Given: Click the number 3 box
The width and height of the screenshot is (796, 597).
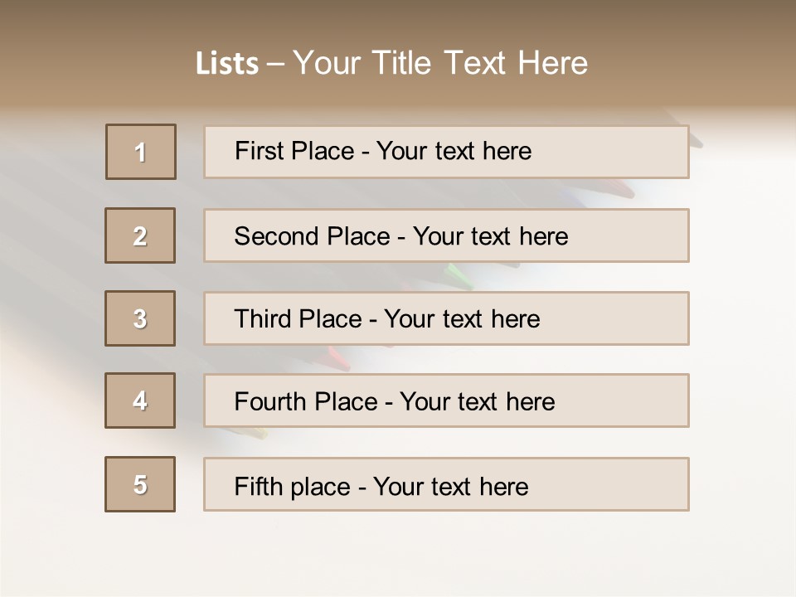Looking at the screenshot, I should 140,318.
